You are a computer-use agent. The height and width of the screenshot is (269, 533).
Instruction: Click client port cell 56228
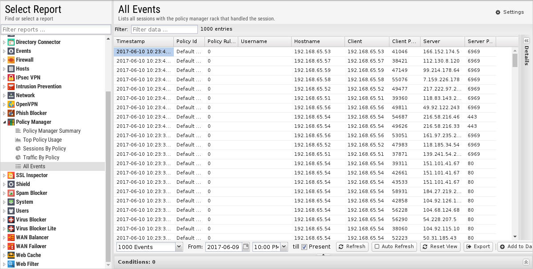click(405, 210)
